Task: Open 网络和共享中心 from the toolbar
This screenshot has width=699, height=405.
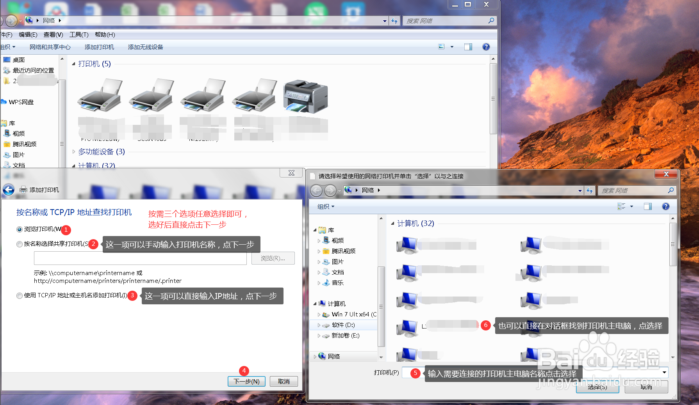Action: (x=50, y=47)
